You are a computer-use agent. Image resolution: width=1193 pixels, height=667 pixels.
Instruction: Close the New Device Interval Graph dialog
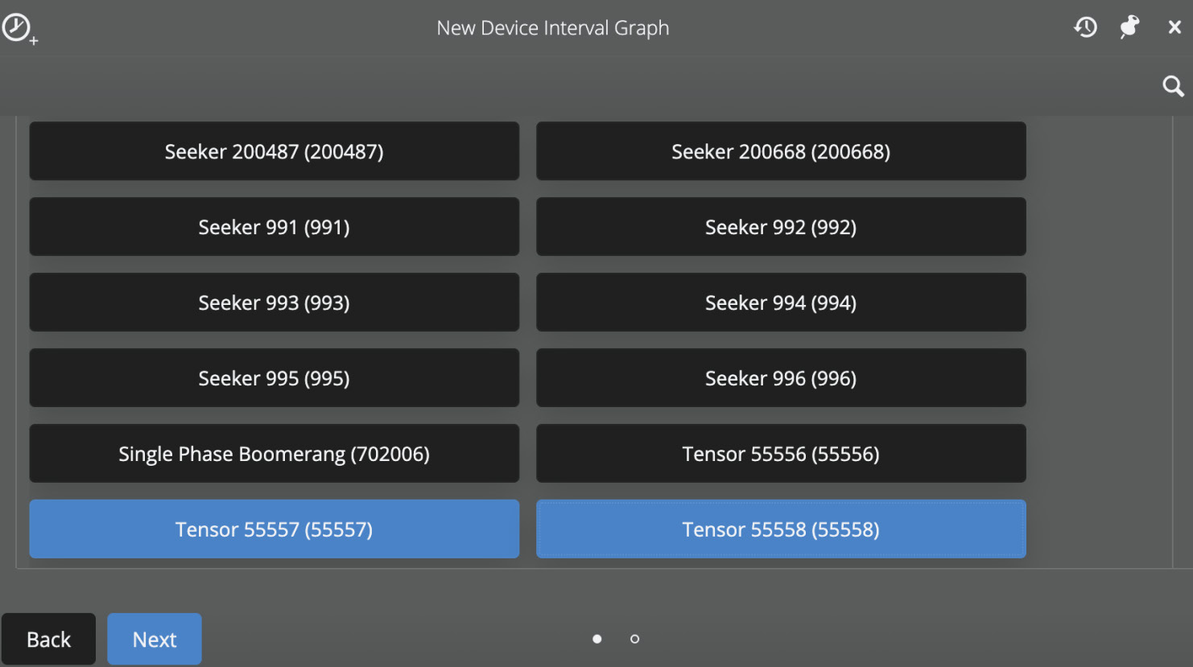click(x=1174, y=27)
